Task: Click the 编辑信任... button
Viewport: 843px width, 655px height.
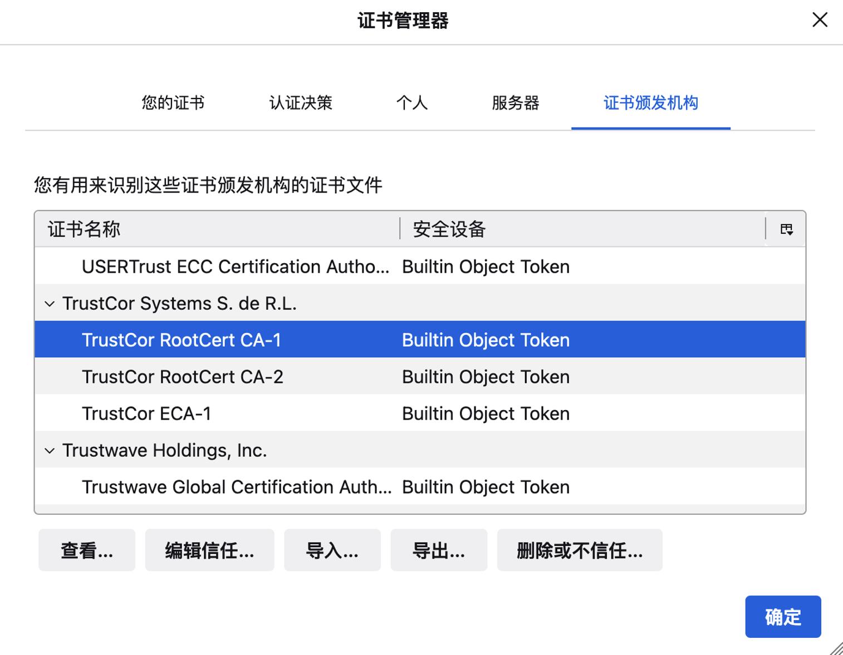Action: click(x=209, y=550)
